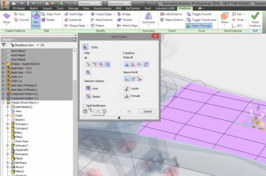
Task: Click Finish Freeform green checkmark
Action: 255,20
